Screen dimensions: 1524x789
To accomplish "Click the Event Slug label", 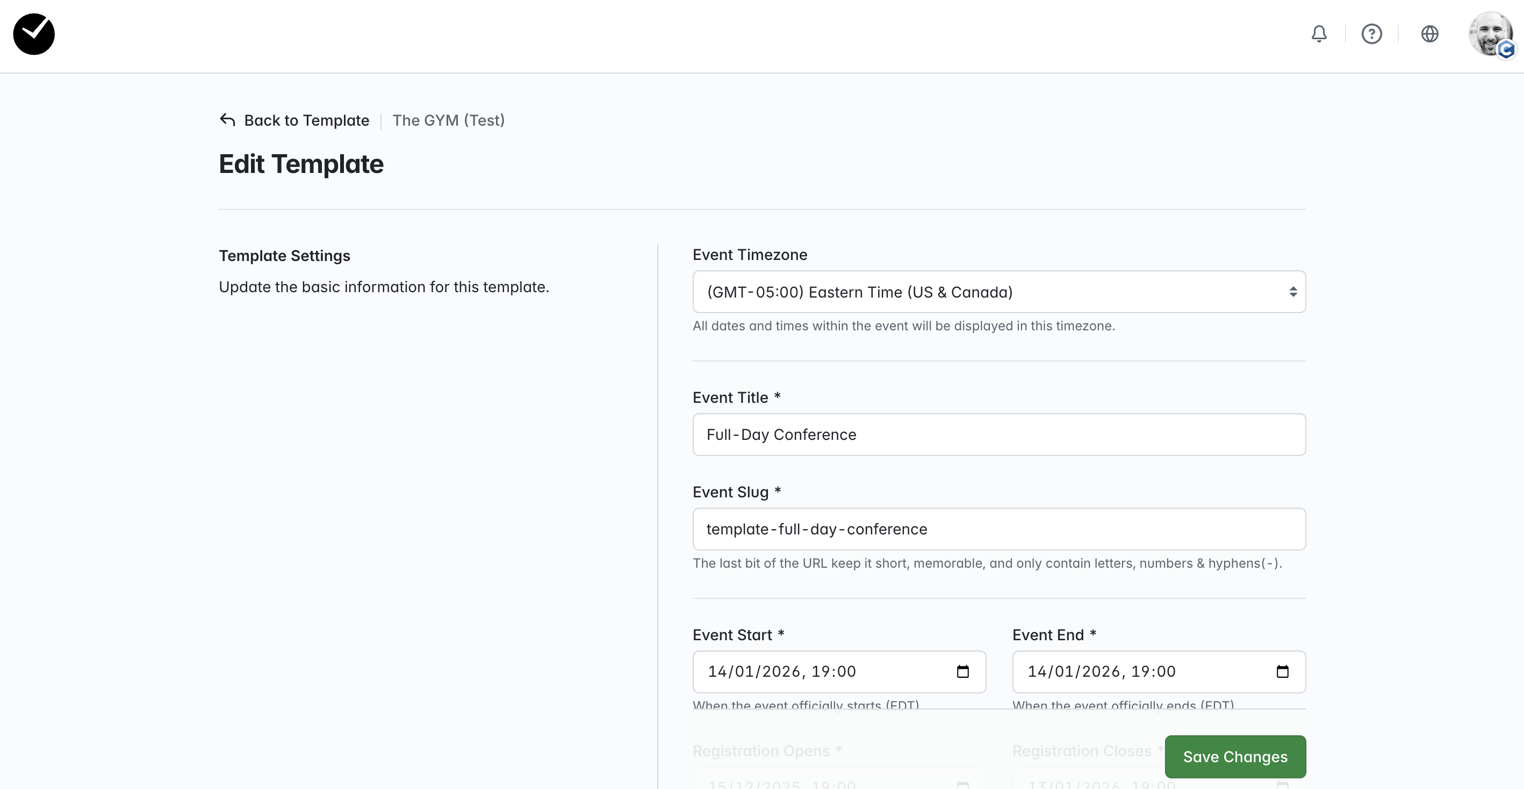I will (737, 492).
